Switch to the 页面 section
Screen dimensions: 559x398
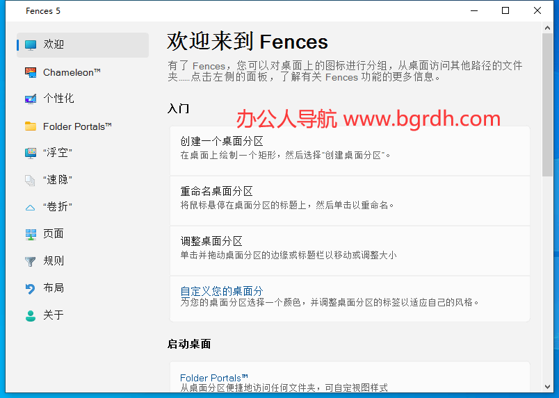pos(83,234)
